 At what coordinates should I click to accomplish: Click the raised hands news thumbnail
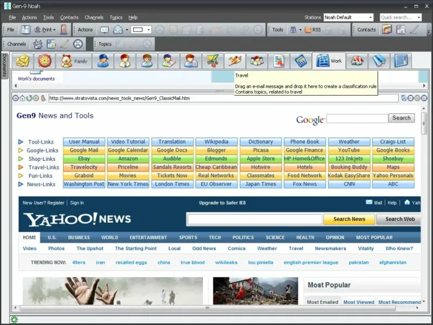click(113, 291)
